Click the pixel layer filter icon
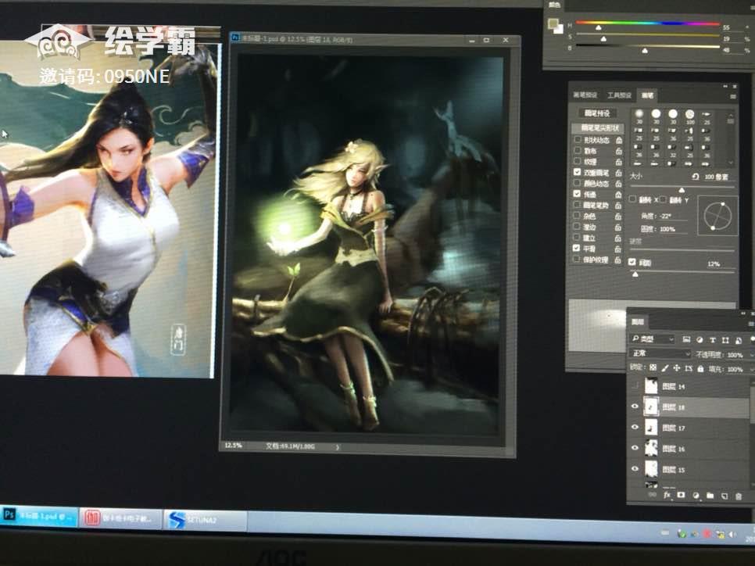 [687, 339]
